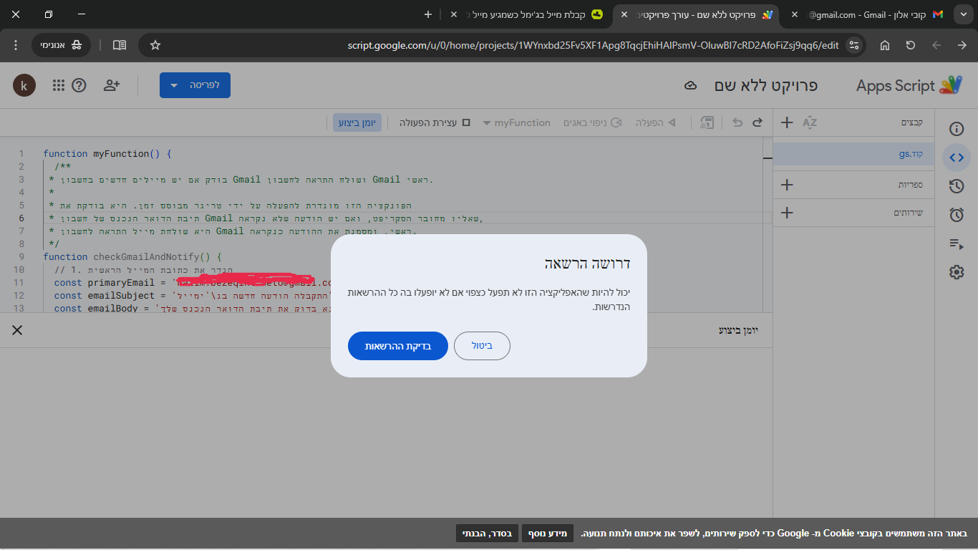
Task: Go to the browser home page
Action: tap(885, 45)
